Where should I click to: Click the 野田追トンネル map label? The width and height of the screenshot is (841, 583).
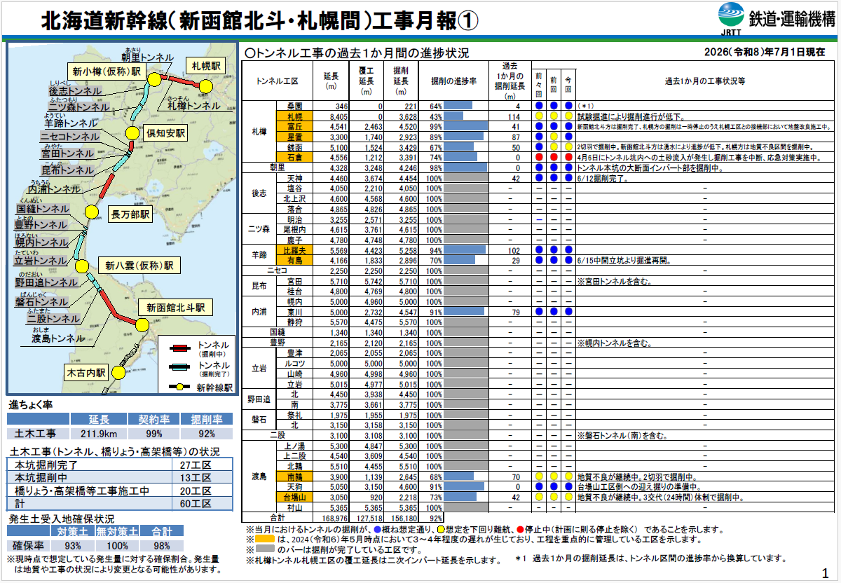(48, 282)
